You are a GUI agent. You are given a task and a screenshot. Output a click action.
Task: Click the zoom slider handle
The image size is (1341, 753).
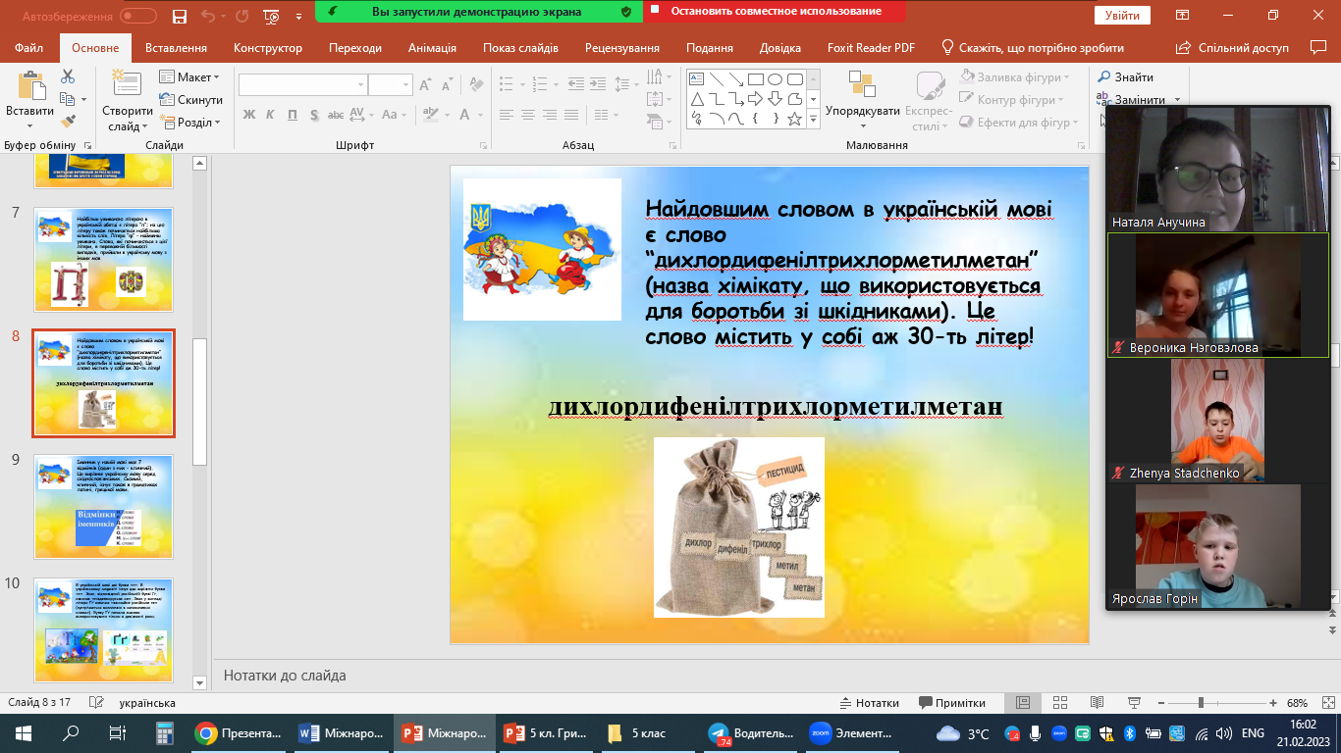[x=1202, y=703]
